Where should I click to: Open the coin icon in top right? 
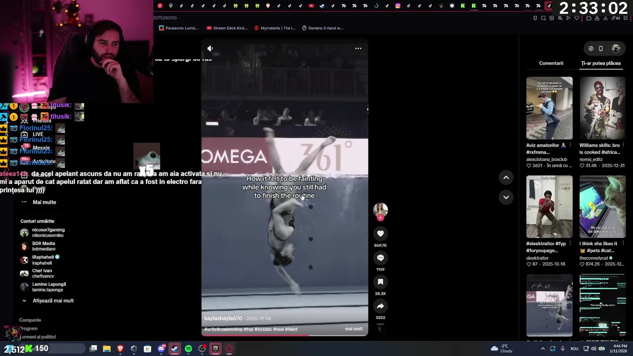590,48
